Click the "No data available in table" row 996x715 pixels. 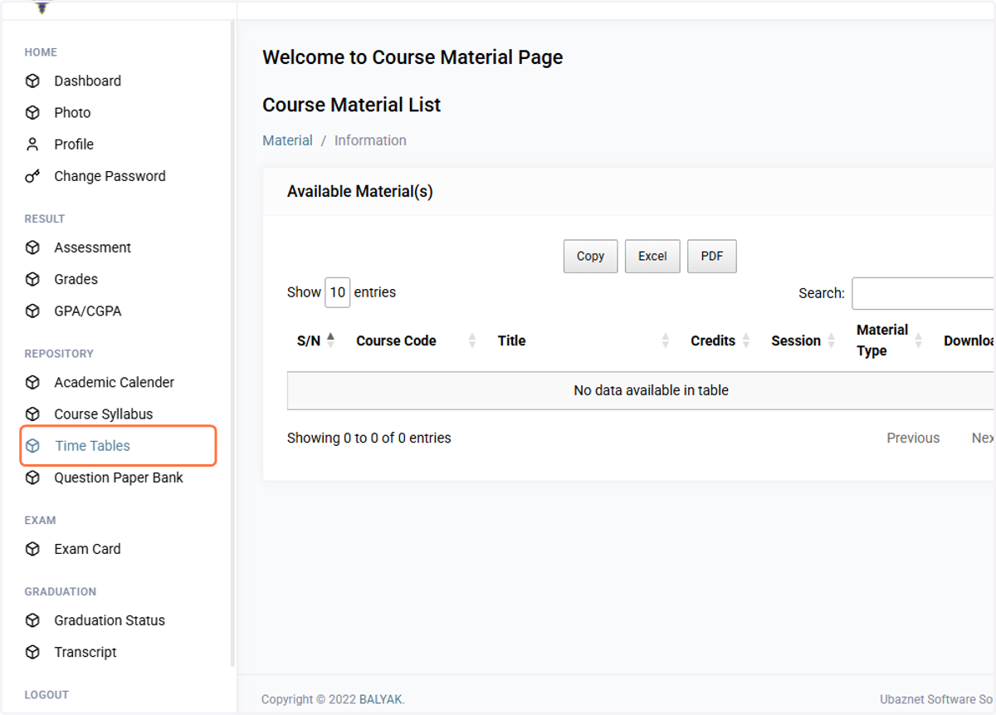coord(641,390)
